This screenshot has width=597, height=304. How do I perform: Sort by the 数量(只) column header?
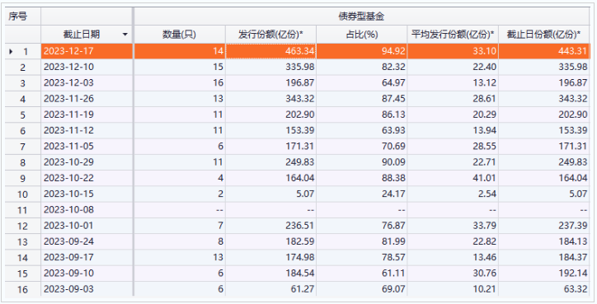point(179,35)
